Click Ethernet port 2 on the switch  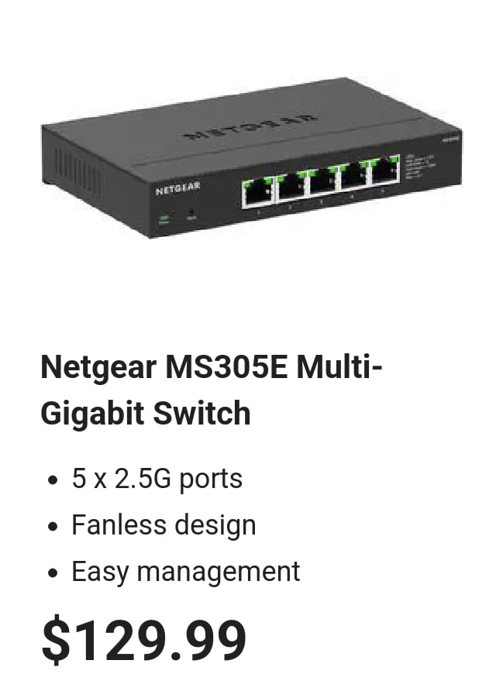coord(291,187)
